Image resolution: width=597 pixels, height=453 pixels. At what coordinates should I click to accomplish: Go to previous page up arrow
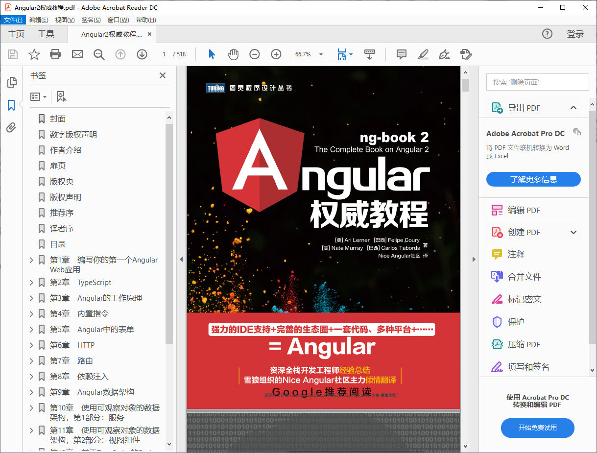point(120,54)
